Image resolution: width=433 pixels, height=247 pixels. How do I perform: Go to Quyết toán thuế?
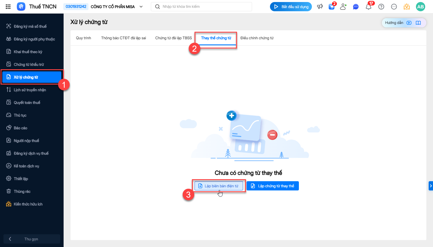coord(32,102)
